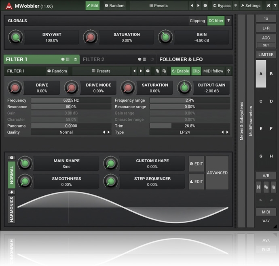
Task: Toggle the Clipping option in Globals
Action: tap(197, 21)
